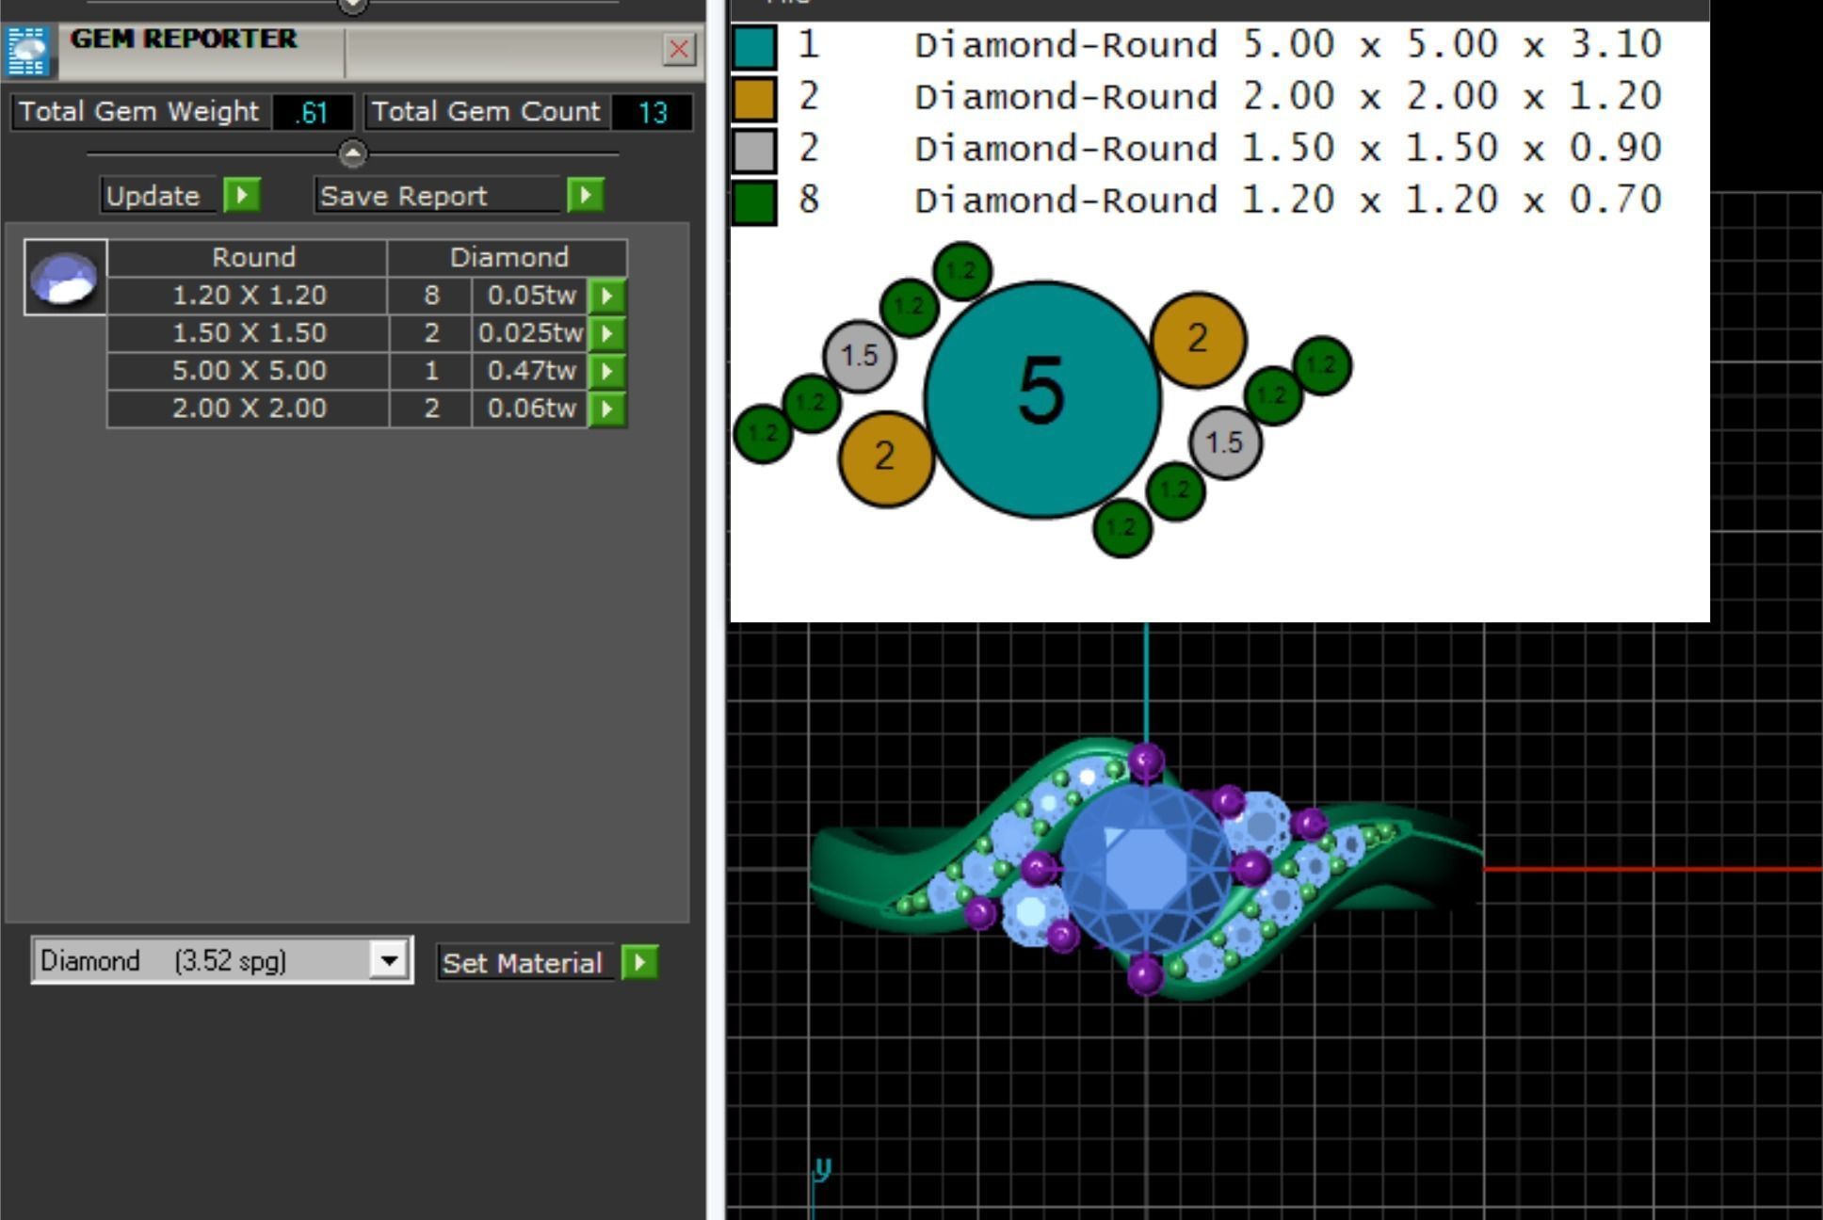Screen dimensions: 1823x1220
Task: Click the Set Material button
Action: [523, 963]
